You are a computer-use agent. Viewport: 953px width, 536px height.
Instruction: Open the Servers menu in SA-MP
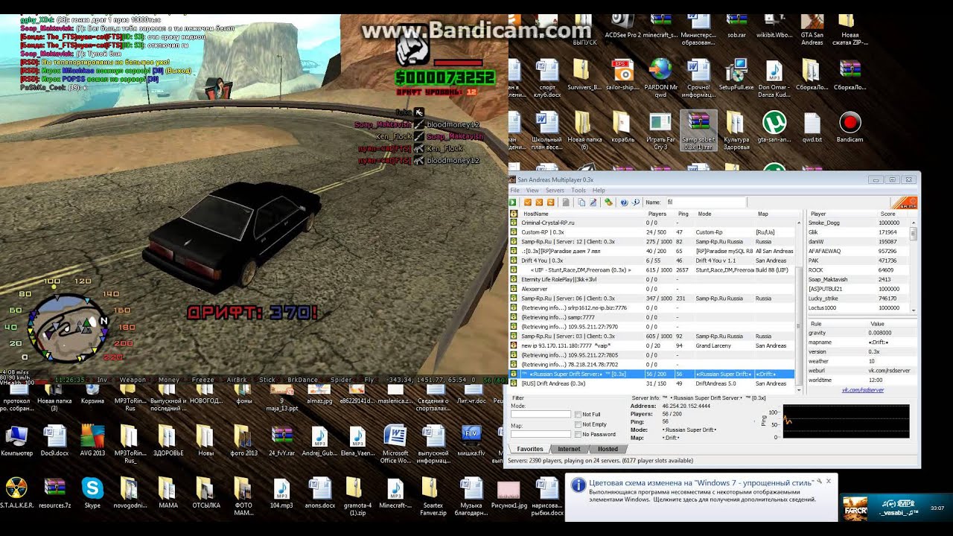pyautogui.click(x=555, y=191)
